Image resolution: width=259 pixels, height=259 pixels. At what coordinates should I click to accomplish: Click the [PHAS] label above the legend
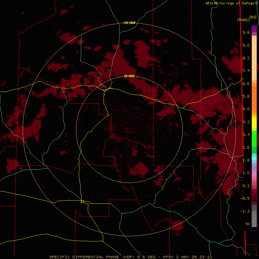pos(243,20)
